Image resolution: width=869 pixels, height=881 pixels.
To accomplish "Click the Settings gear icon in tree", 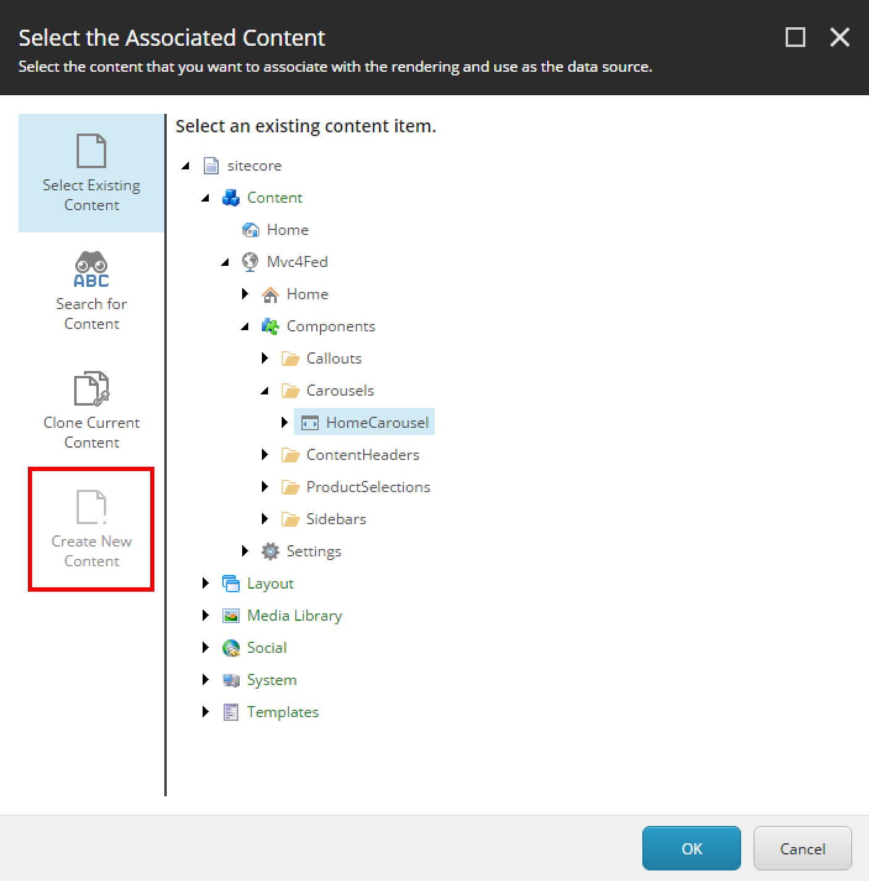I will 270,551.
